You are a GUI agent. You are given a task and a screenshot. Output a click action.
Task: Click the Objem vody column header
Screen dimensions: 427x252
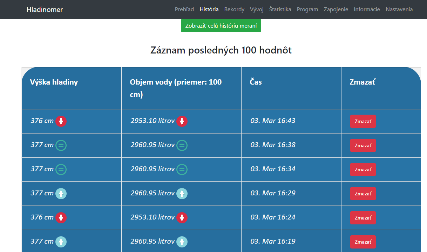click(181, 88)
